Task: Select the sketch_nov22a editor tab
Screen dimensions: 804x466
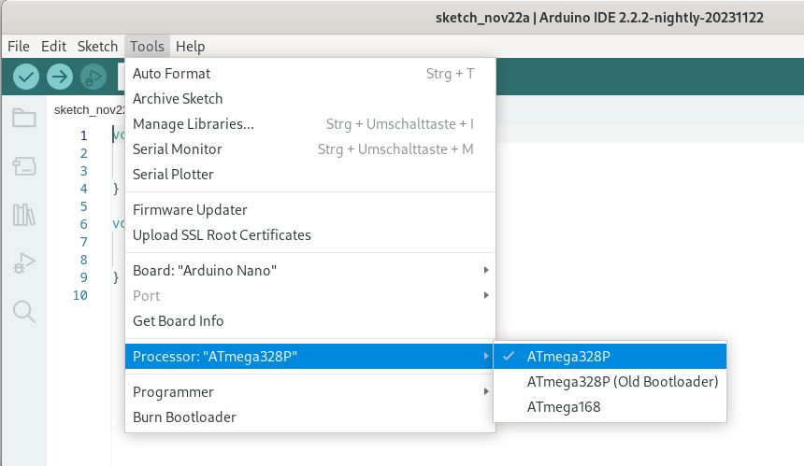Action: (88, 110)
